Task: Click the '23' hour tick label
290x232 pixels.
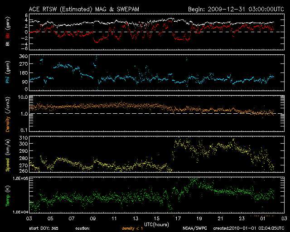Action: point(242,218)
